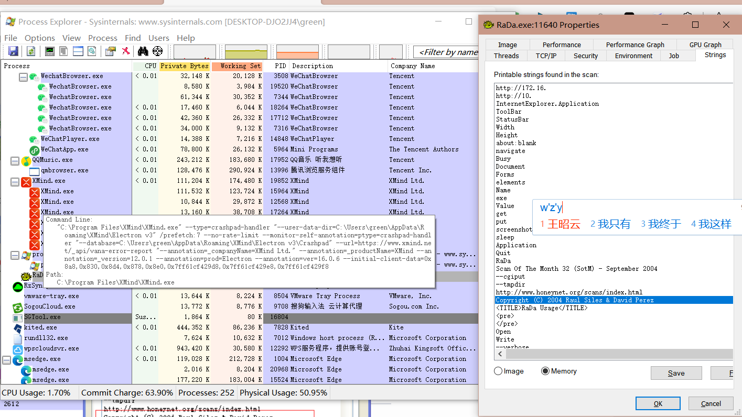Viewport: 742px width, 417px height.
Task: Click the Filter by name input field
Action: coord(446,52)
